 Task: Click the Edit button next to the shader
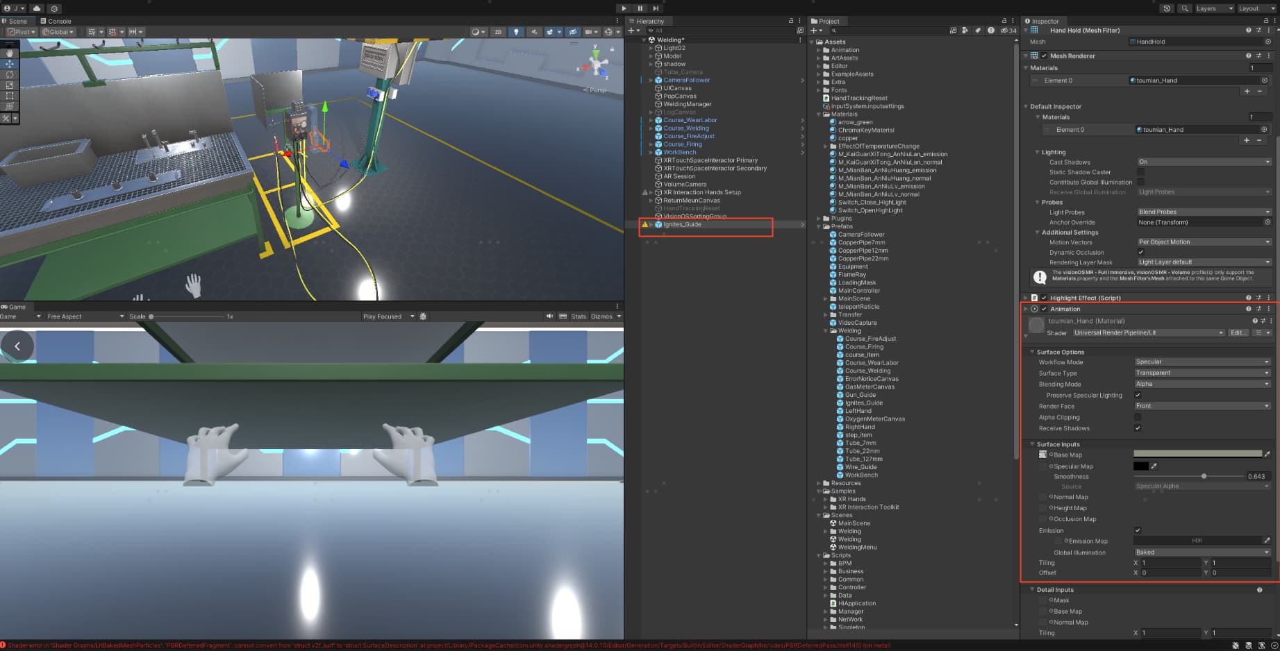coord(1238,332)
